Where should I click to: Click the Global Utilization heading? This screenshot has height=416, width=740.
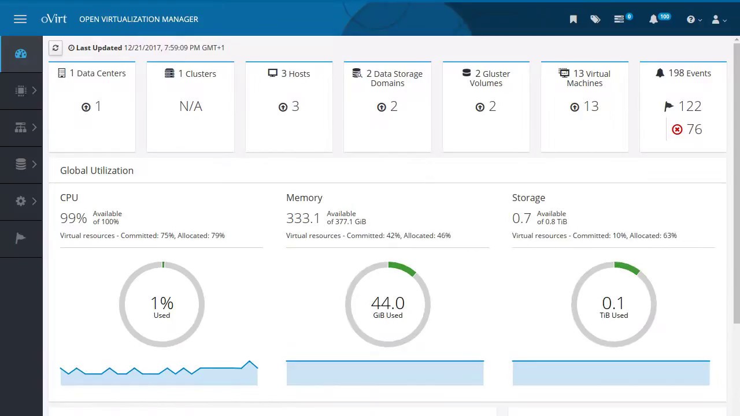(97, 170)
